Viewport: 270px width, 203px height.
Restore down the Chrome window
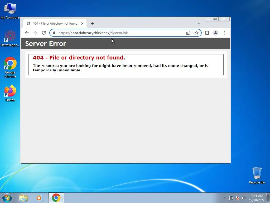[x=215, y=19]
